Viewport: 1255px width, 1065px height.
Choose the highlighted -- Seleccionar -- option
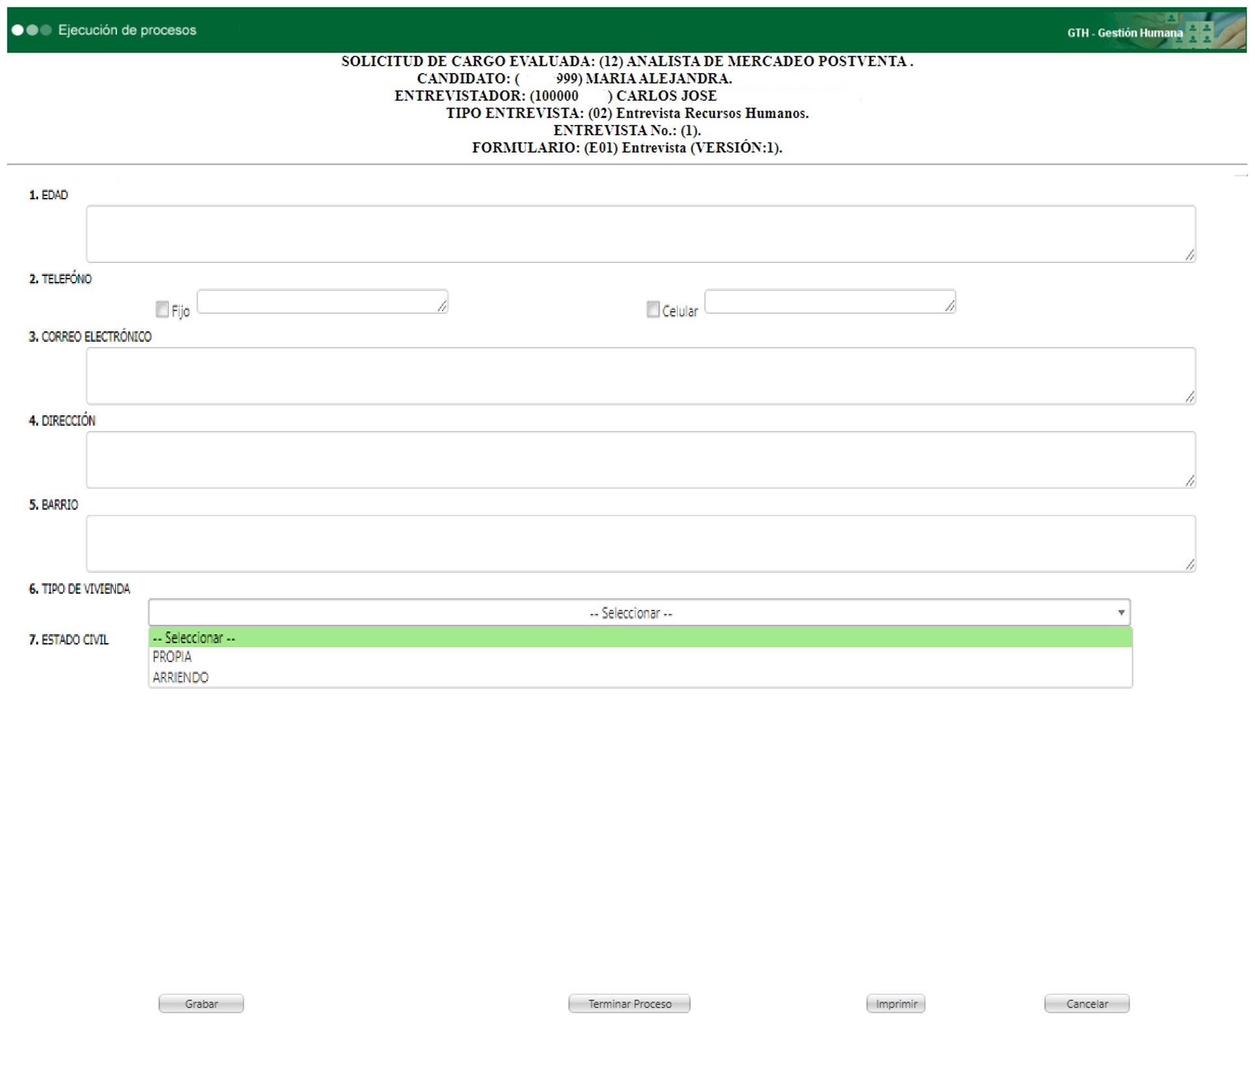pyautogui.click(x=194, y=638)
